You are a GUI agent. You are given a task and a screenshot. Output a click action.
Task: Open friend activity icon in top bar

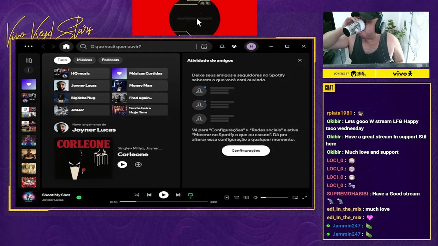pyautogui.click(x=234, y=46)
